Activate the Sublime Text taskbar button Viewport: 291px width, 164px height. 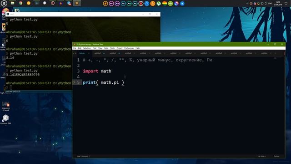pyautogui.click(x=77, y=3)
